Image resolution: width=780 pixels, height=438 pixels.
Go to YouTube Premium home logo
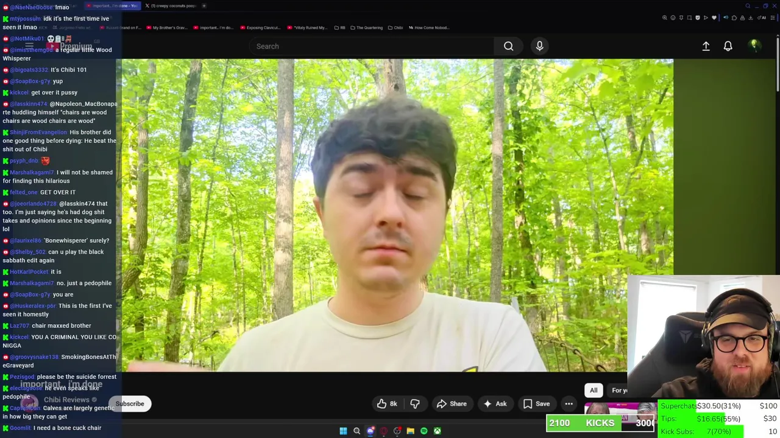pyautogui.click(x=68, y=46)
